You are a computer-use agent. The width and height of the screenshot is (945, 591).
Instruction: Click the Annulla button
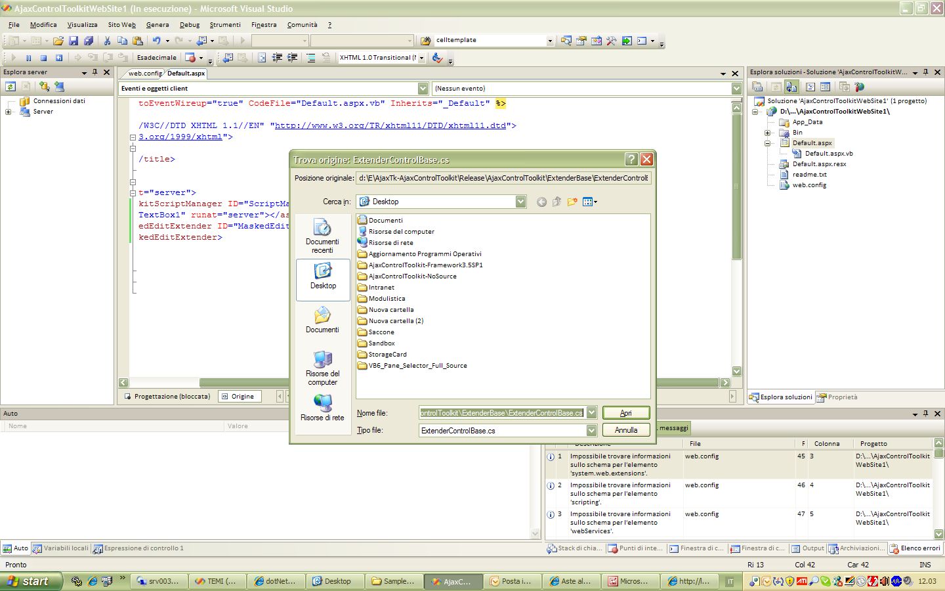tap(626, 430)
